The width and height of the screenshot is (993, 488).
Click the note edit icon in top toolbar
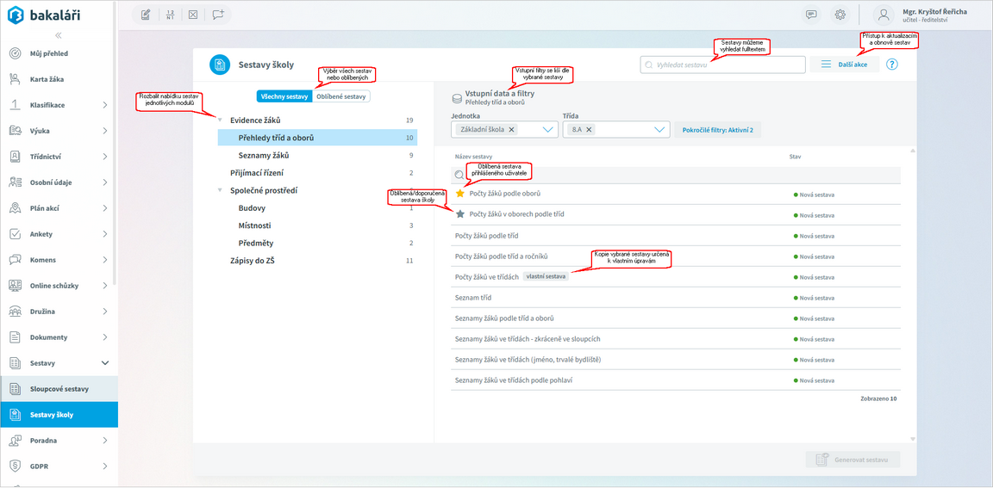pyautogui.click(x=146, y=15)
